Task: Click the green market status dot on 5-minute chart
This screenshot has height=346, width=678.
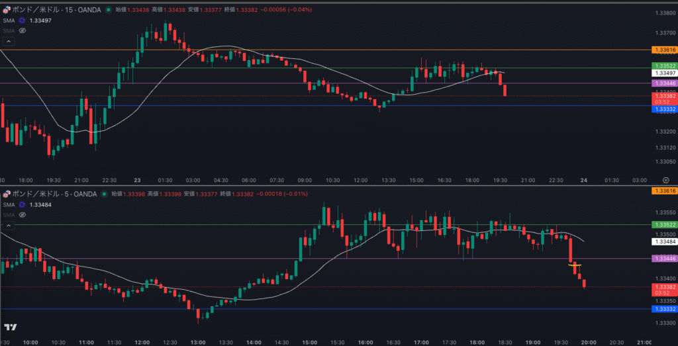Action: (103, 194)
